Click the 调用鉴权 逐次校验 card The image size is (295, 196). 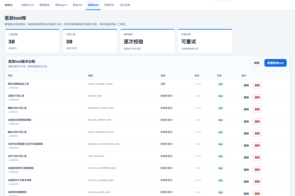point(147,41)
